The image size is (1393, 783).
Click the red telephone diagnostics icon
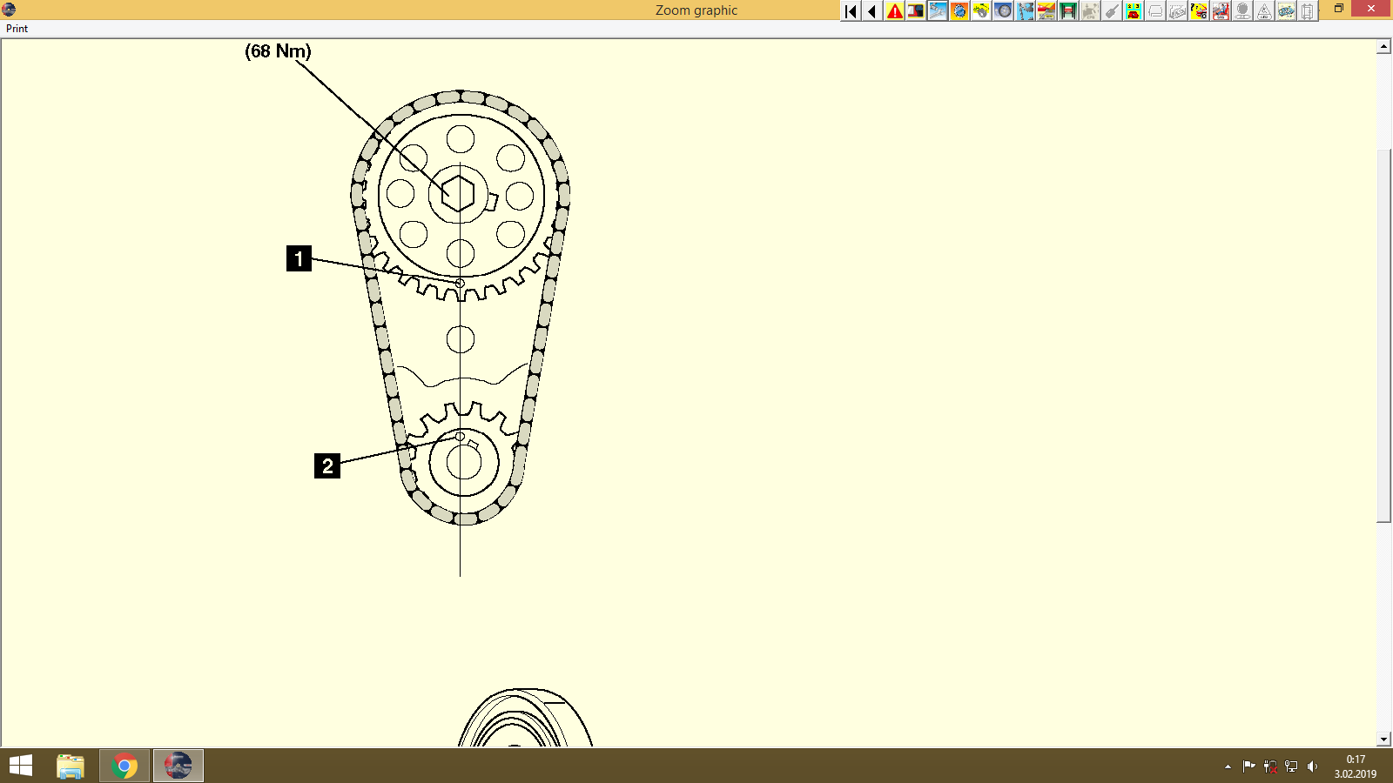[1134, 10]
